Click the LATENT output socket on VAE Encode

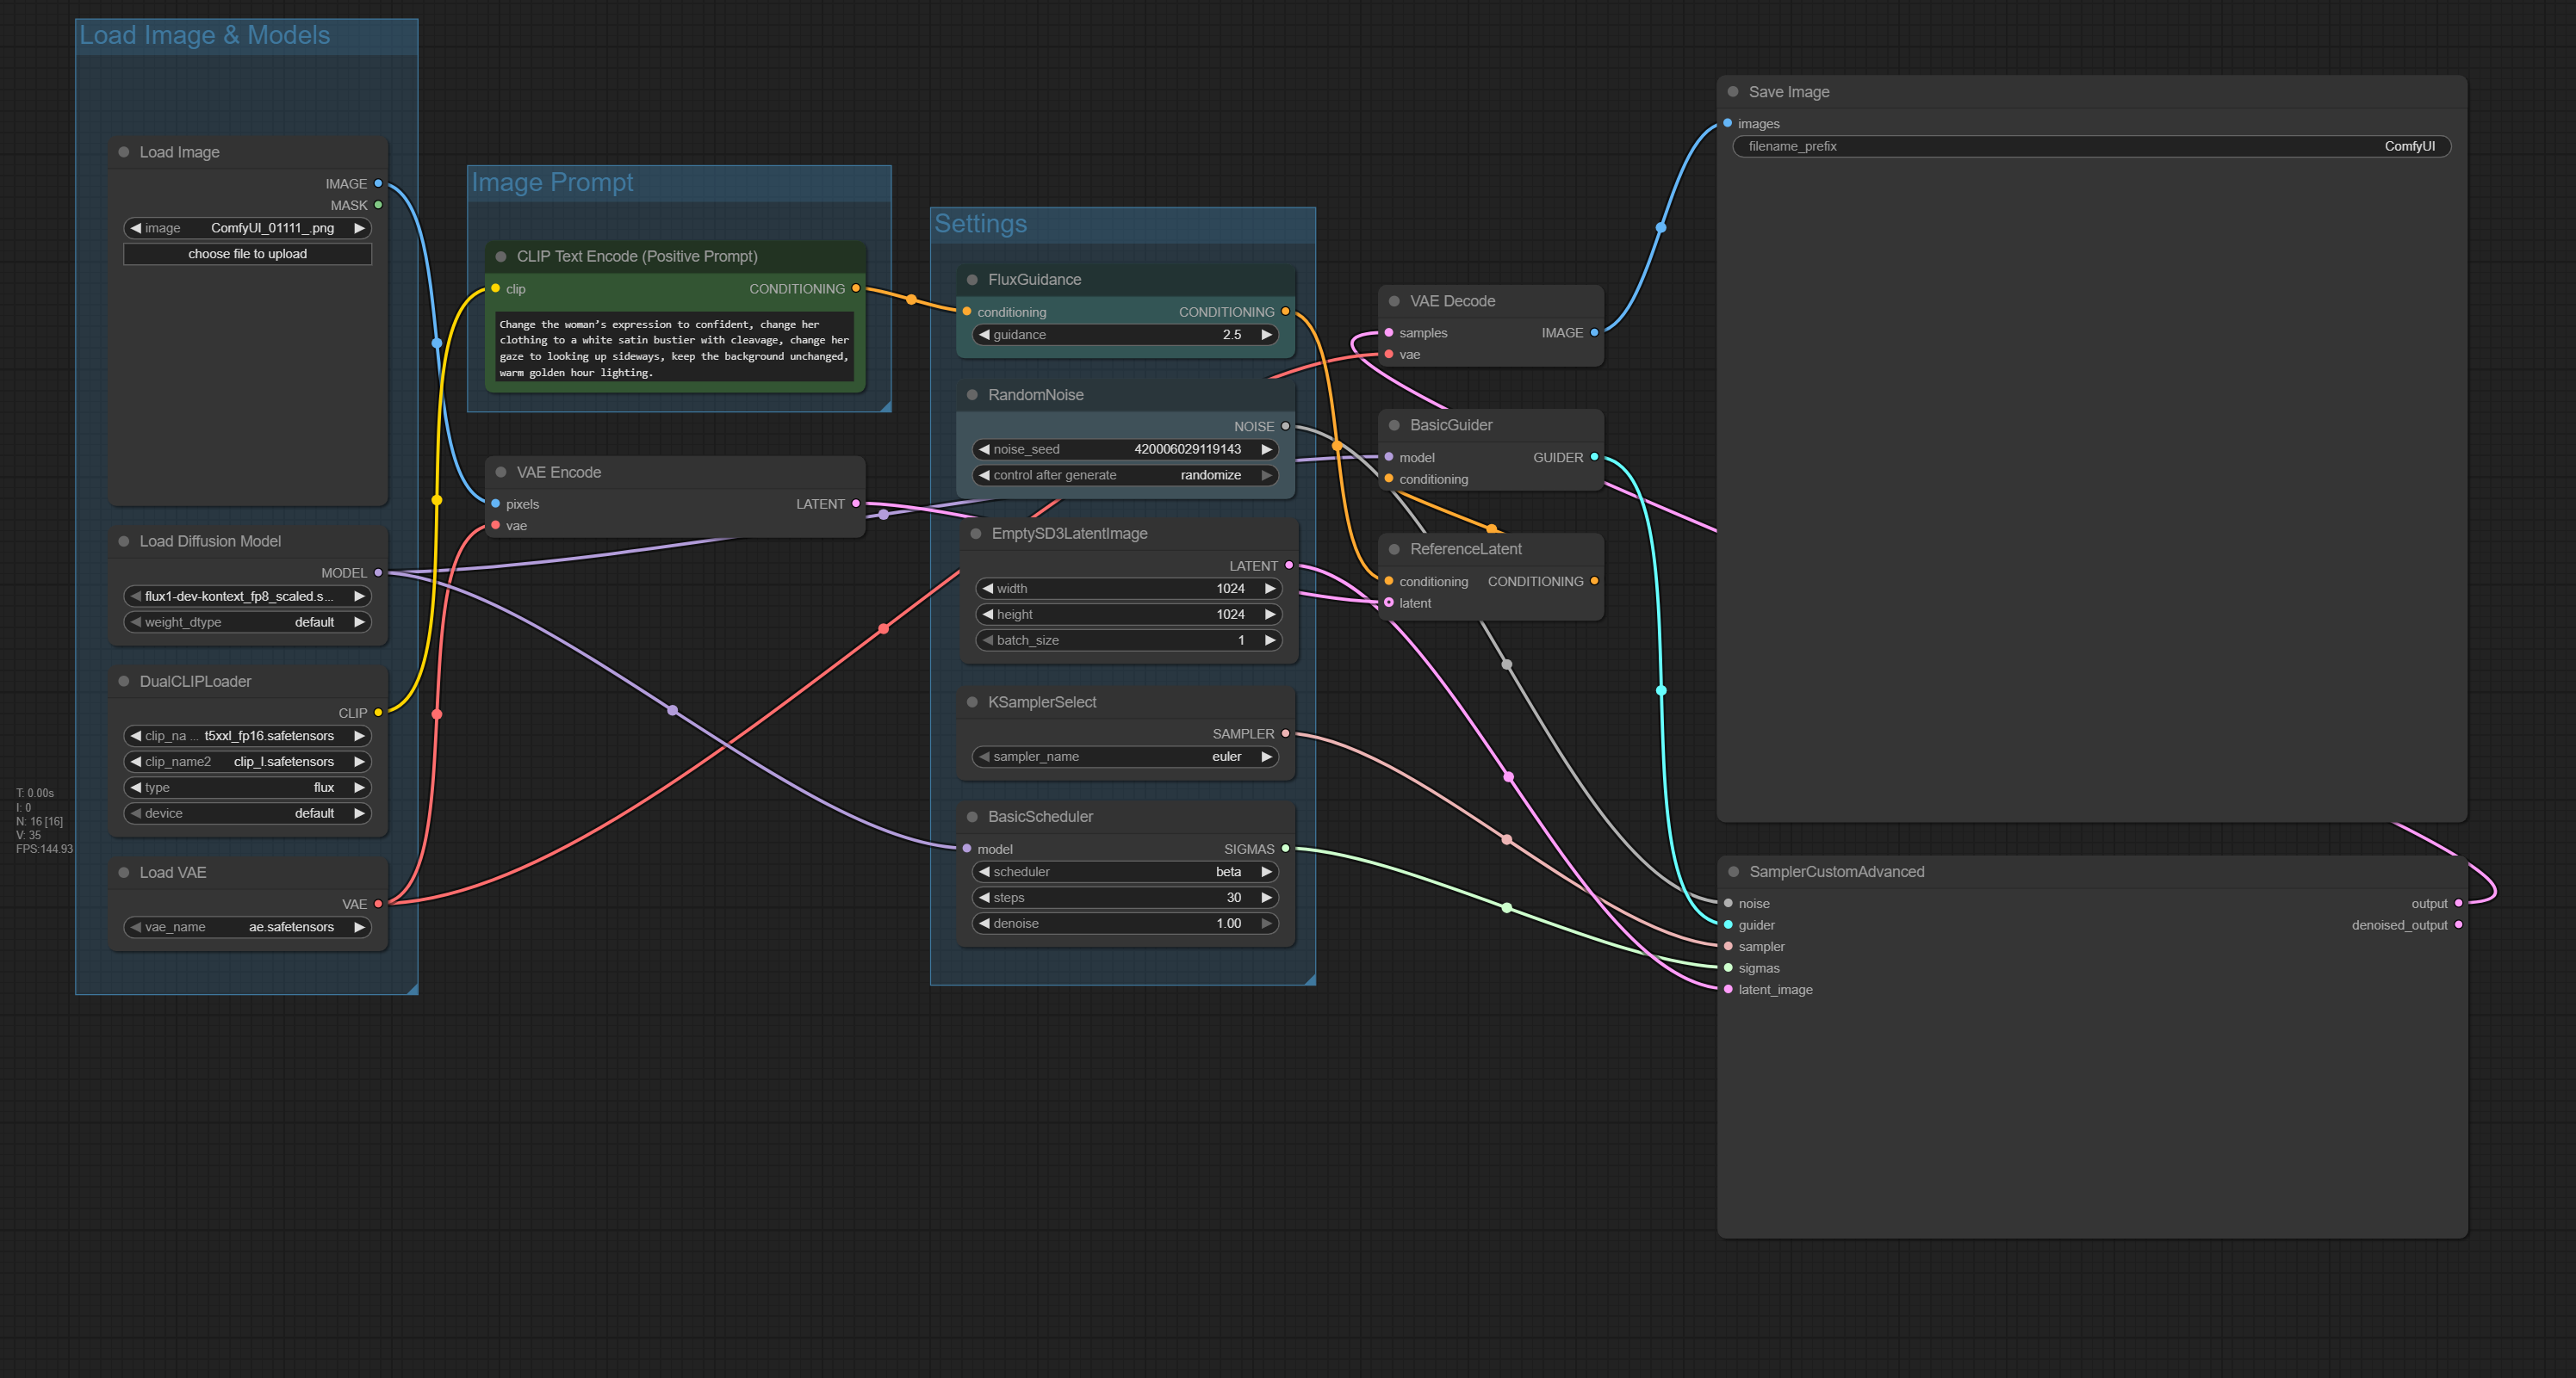(856, 504)
